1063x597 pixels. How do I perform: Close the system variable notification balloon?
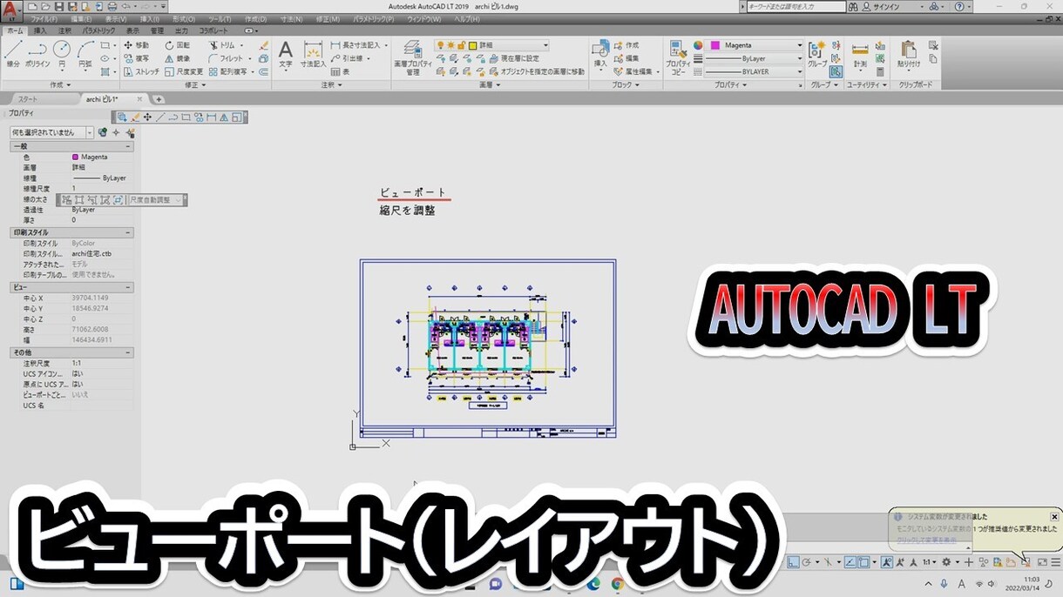coord(1054,516)
